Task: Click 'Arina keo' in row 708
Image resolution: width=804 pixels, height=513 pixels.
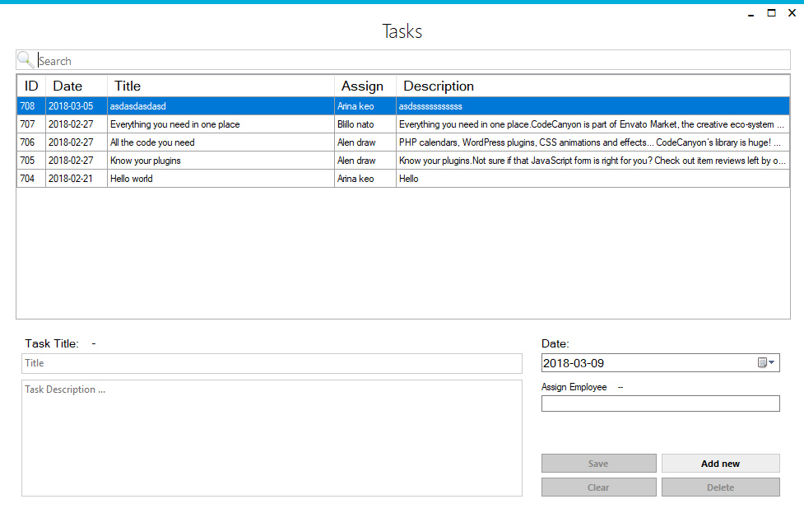Action: click(365, 106)
